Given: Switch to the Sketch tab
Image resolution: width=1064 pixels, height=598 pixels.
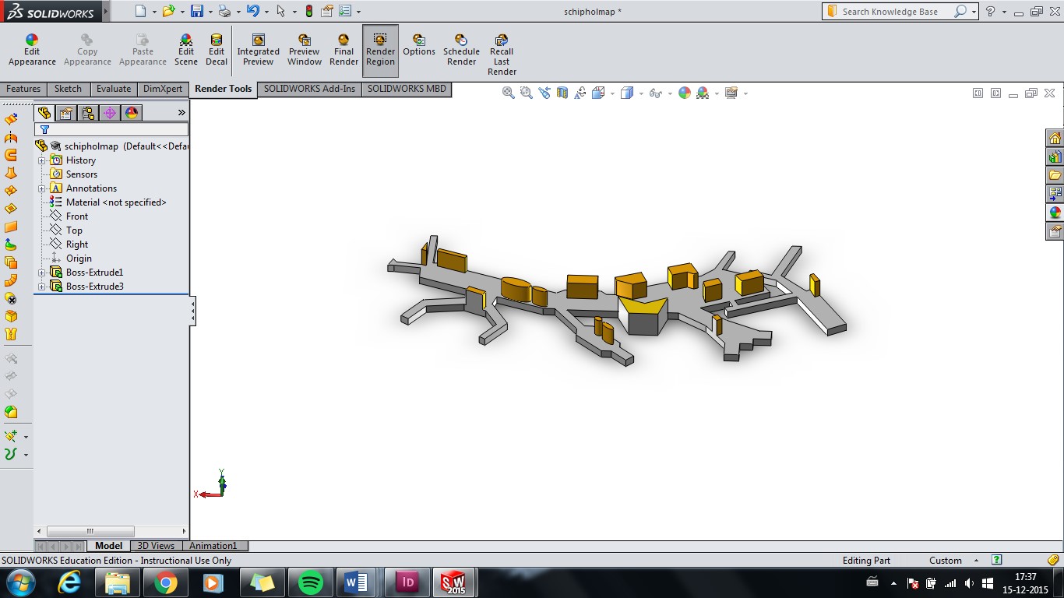Looking at the screenshot, I should coord(69,89).
